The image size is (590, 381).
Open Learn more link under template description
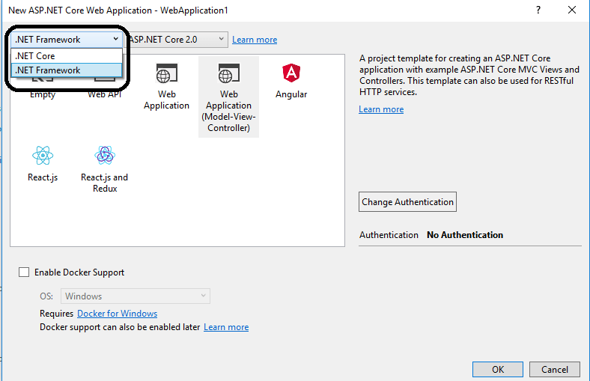(381, 109)
